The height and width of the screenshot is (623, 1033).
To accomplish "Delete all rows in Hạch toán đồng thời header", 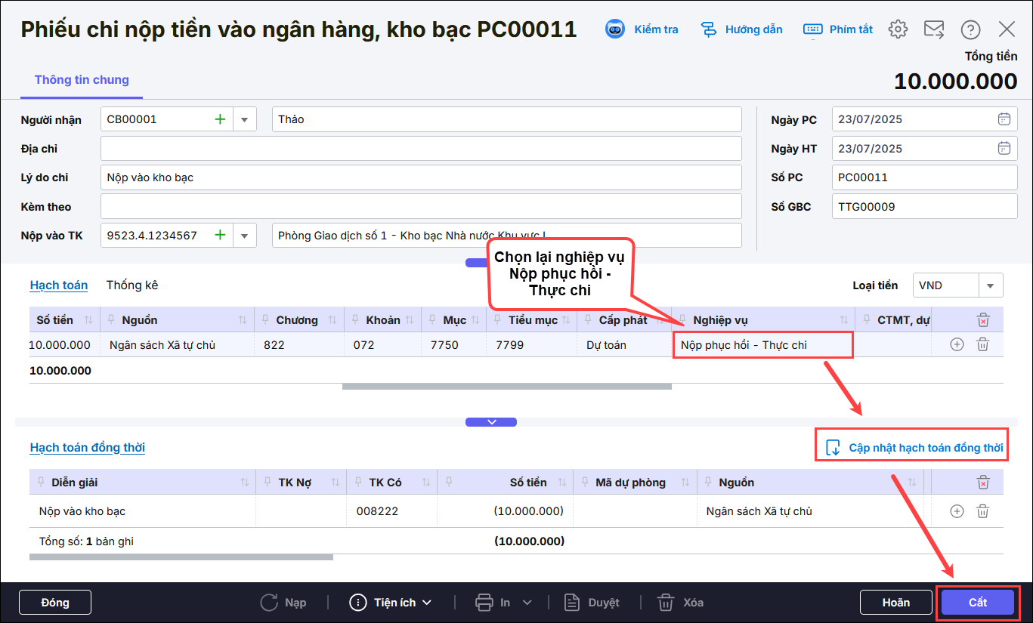I will (x=983, y=483).
